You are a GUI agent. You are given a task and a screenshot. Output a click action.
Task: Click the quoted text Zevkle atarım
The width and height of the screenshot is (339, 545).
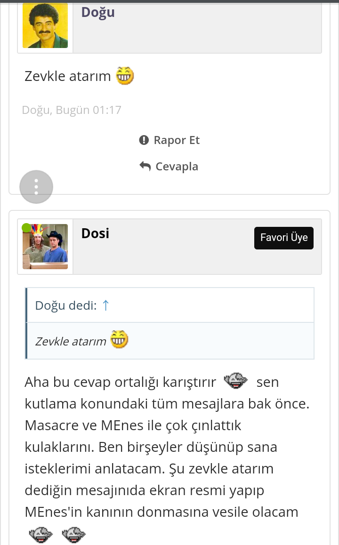click(71, 341)
